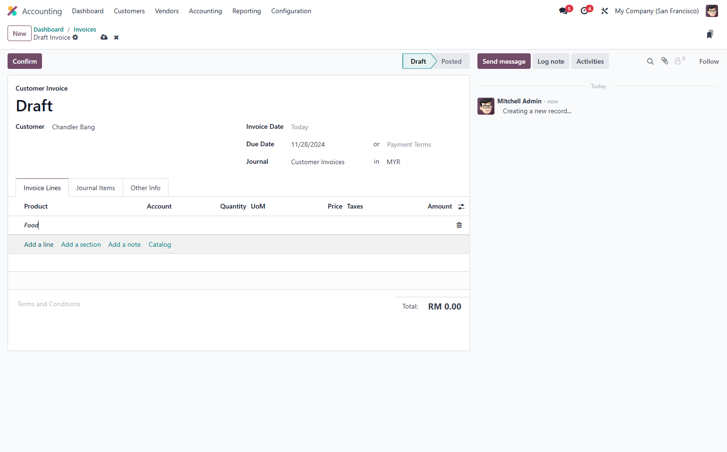
Task: Attach a file with the paperclip icon
Action: click(x=665, y=61)
